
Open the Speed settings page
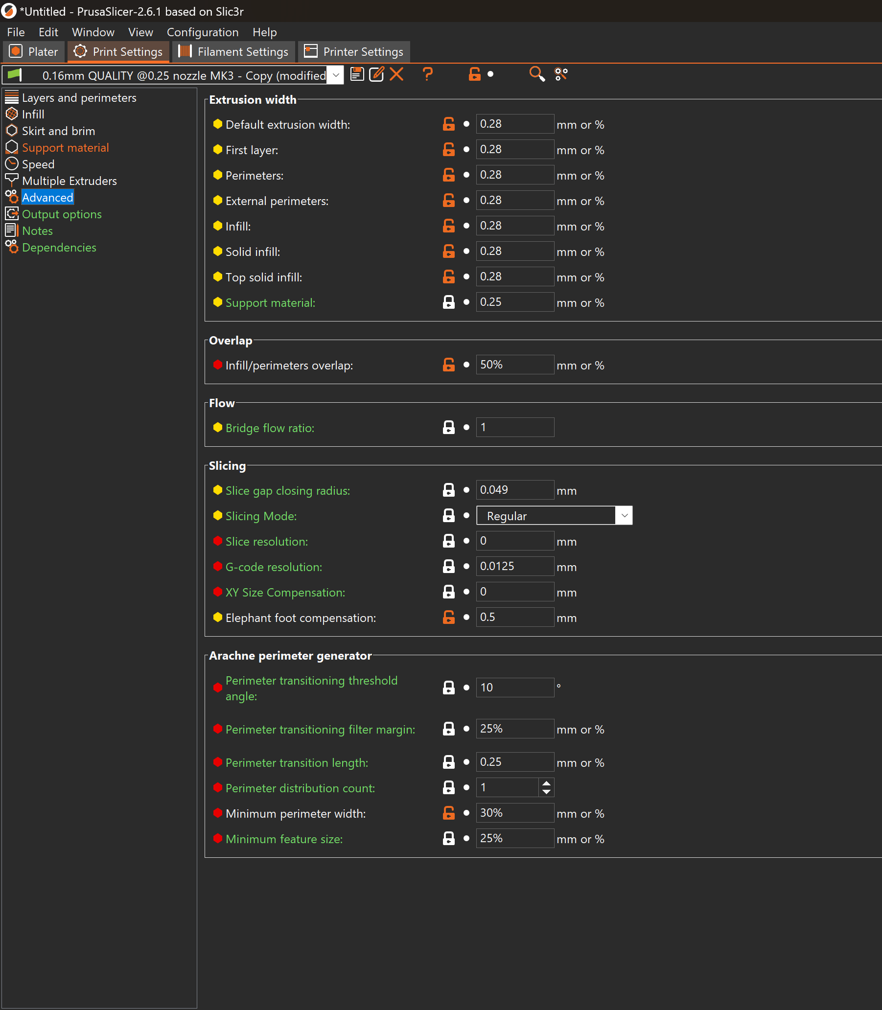click(x=38, y=164)
